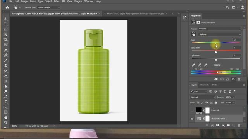The image size is (248, 139).
Task: Open the Layers panel menu
Action: pos(244,85)
